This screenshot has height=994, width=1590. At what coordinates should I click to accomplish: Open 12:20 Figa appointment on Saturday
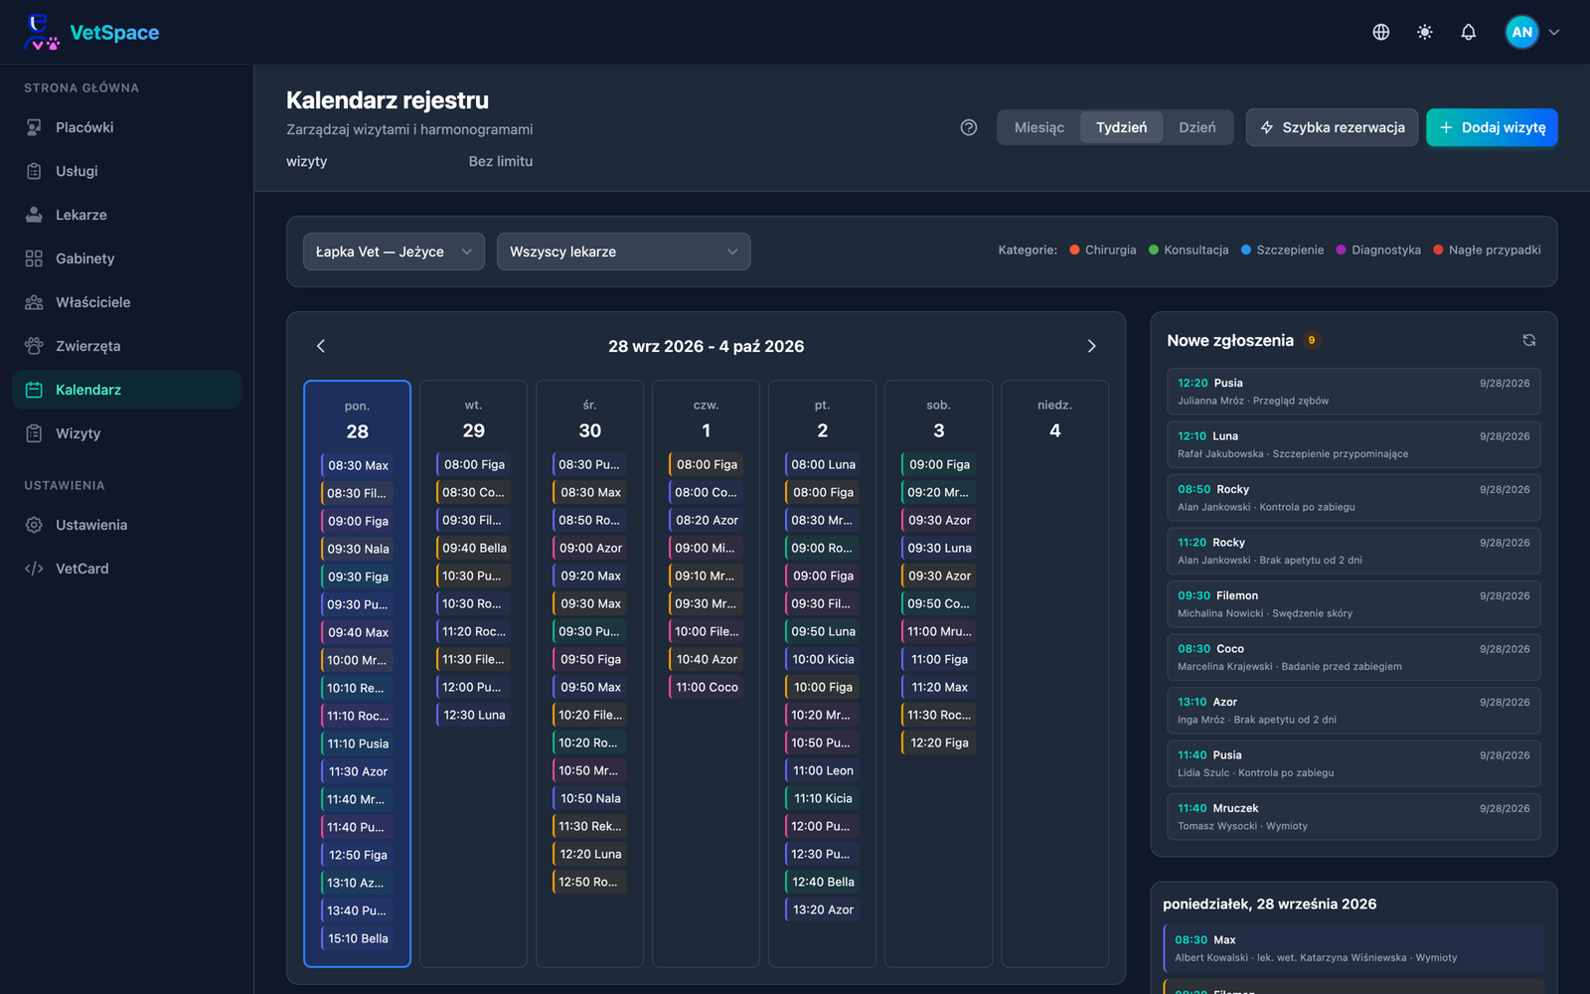(x=939, y=743)
